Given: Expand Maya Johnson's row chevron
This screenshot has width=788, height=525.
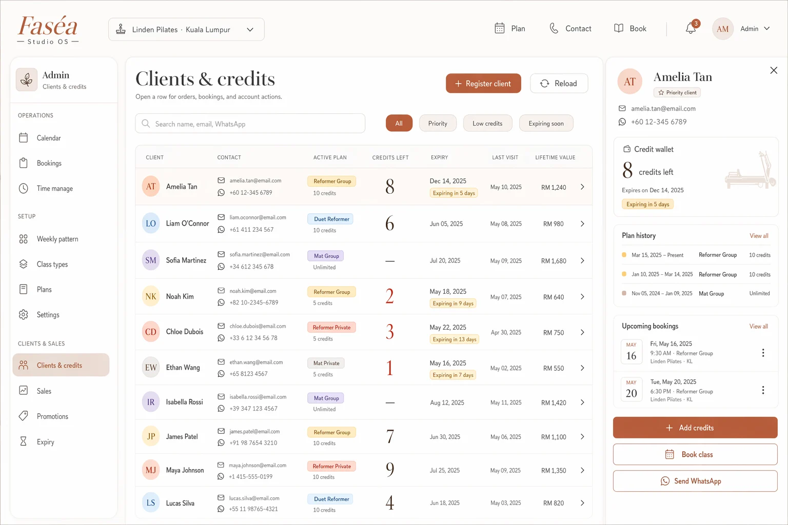Looking at the screenshot, I should [582, 470].
